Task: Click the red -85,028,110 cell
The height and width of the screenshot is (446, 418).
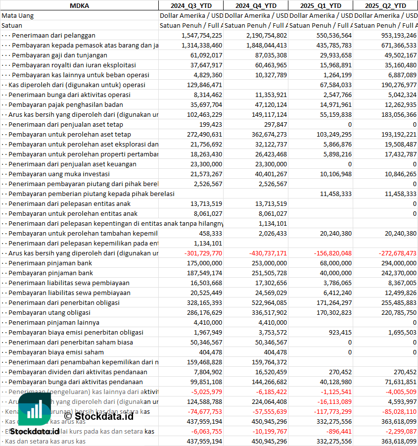Action: pyautogui.click(x=385, y=411)
